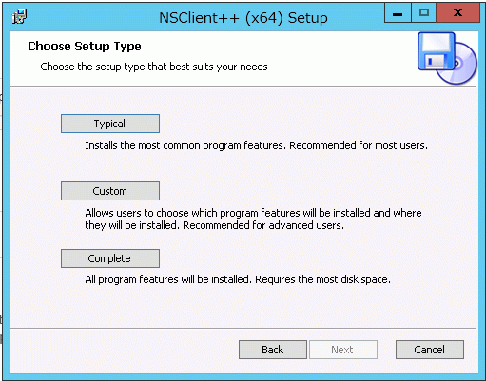The width and height of the screenshot is (486, 381).
Task: Pick the Complete installation button
Action: [x=110, y=258]
